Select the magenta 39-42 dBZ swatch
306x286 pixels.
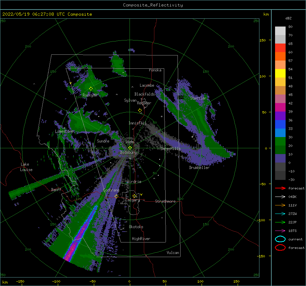[x=280, y=107]
